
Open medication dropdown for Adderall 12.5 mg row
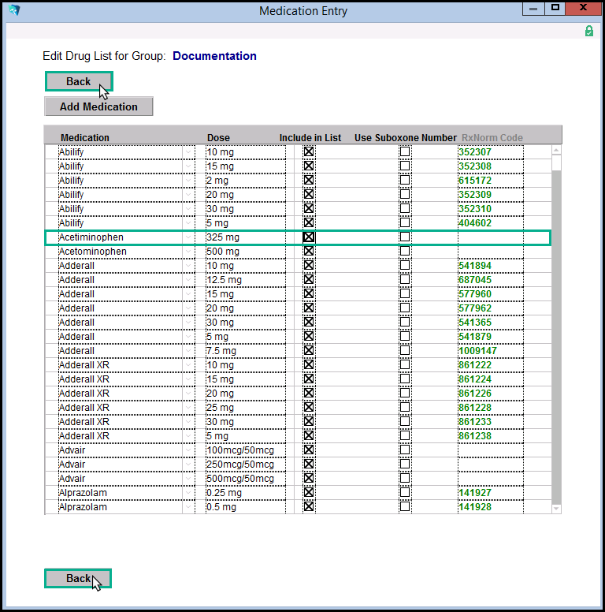point(187,280)
